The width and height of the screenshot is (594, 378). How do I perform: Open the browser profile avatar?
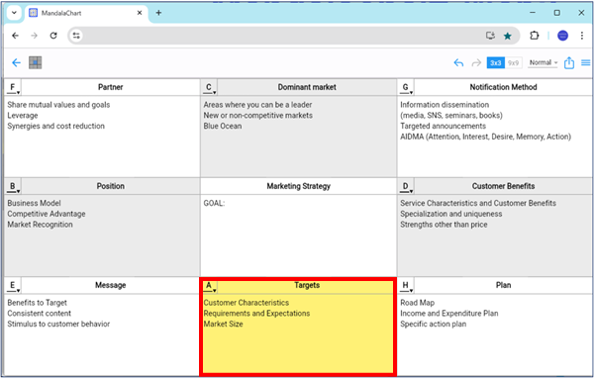tap(563, 36)
